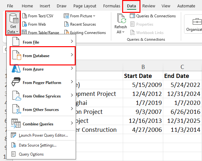Click the Organization data type briefcase icon
This screenshot has height=161, width=202.
point(197,21)
